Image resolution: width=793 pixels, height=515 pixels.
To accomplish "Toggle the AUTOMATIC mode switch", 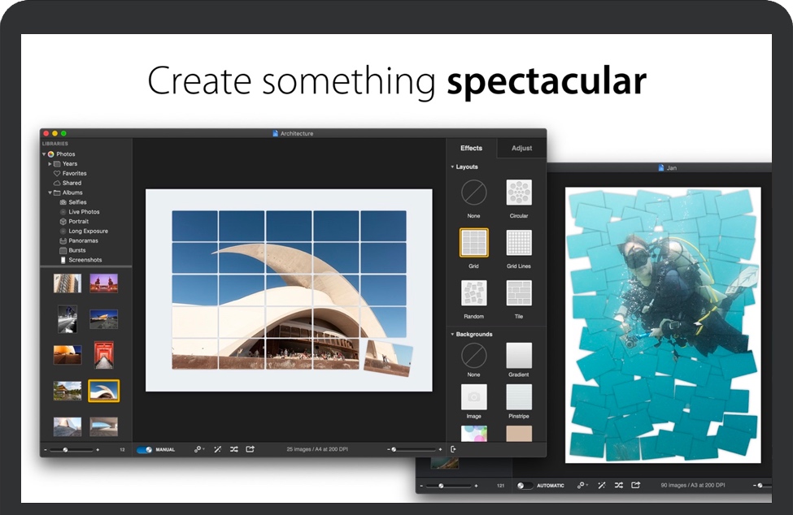I will pyautogui.click(x=525, y=486).
